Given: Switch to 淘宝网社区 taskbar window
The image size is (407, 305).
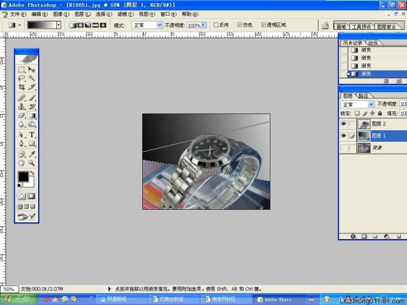Looking at the screenshot, I should (225, 299).
